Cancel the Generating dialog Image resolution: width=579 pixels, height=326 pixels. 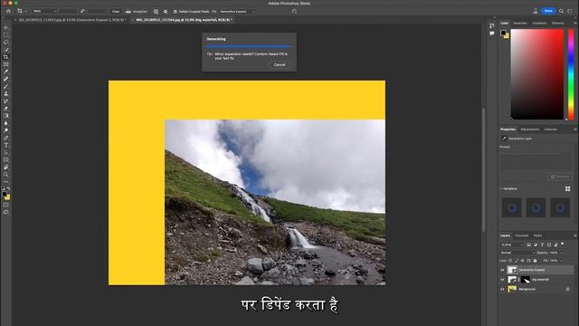pyautogui.click(x=280, y=64)
